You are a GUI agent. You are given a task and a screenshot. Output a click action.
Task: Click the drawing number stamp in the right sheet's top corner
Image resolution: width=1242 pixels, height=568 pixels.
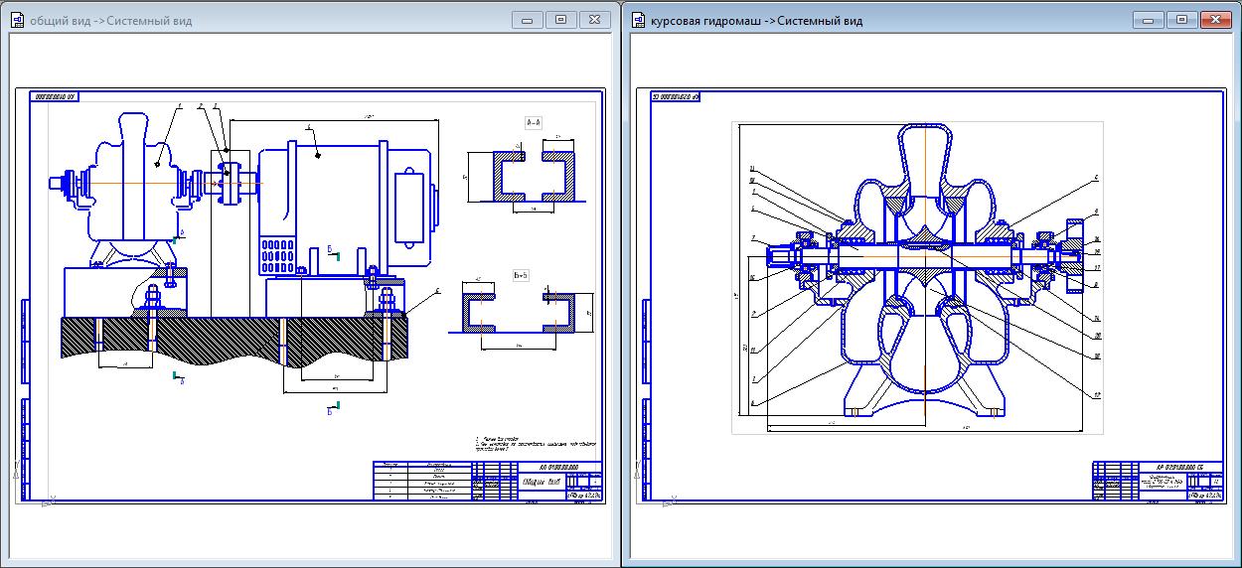[x=677, y=96]
